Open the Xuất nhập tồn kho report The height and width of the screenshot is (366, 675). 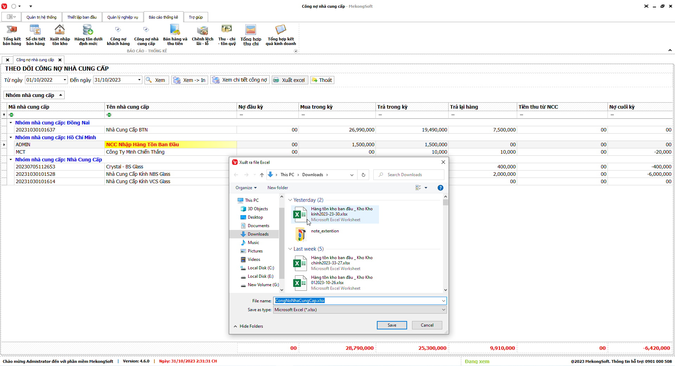60,35
